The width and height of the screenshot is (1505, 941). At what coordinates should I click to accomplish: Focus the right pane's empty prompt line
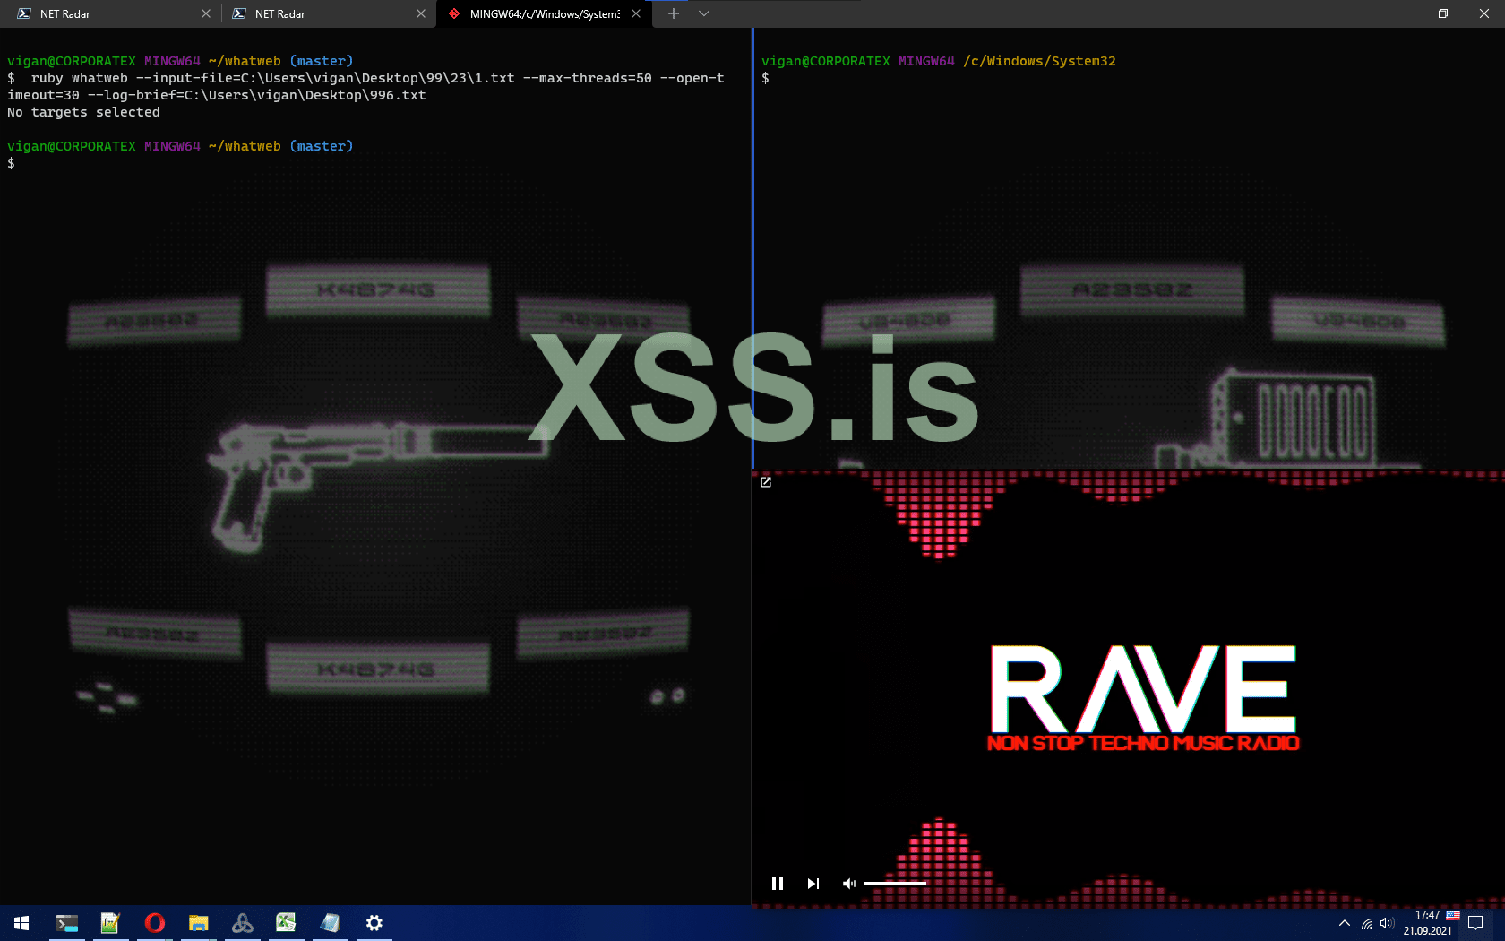tap(765, 78)
